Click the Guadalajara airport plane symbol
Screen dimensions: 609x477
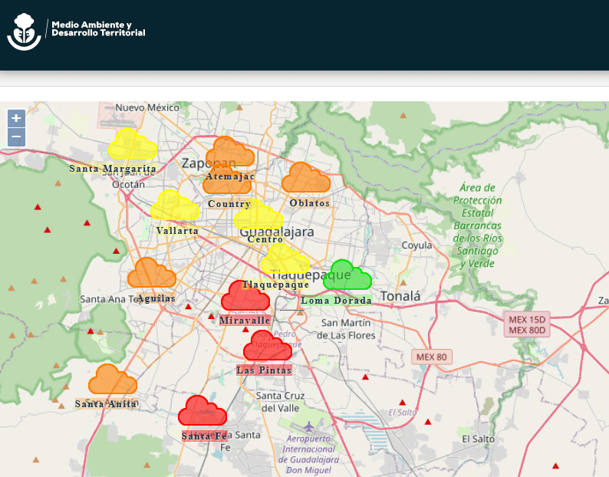308,426
